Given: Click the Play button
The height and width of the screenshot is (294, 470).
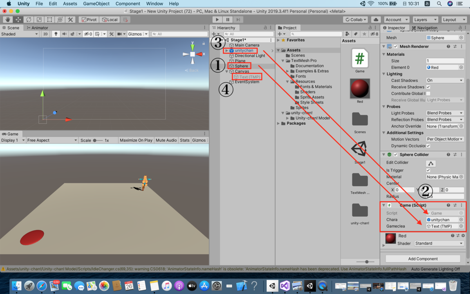Looking at the screenshot, I should (217, 20).
